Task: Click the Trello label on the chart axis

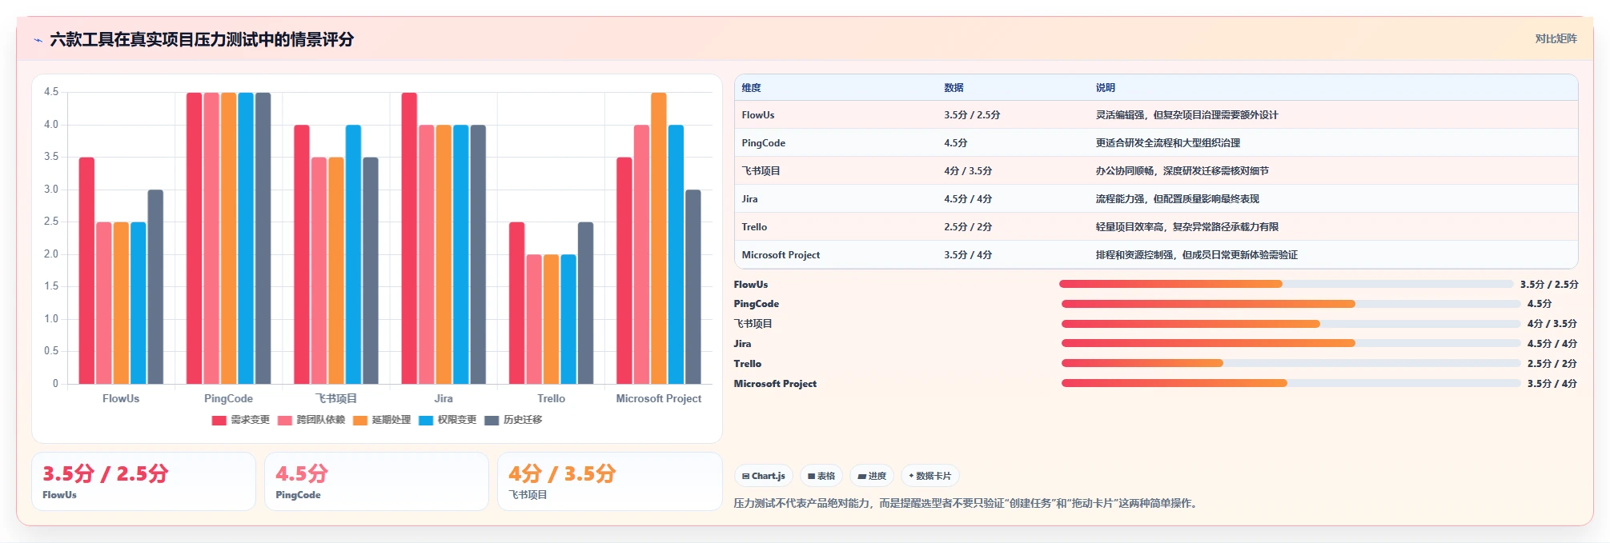Action: coord(551,398)
